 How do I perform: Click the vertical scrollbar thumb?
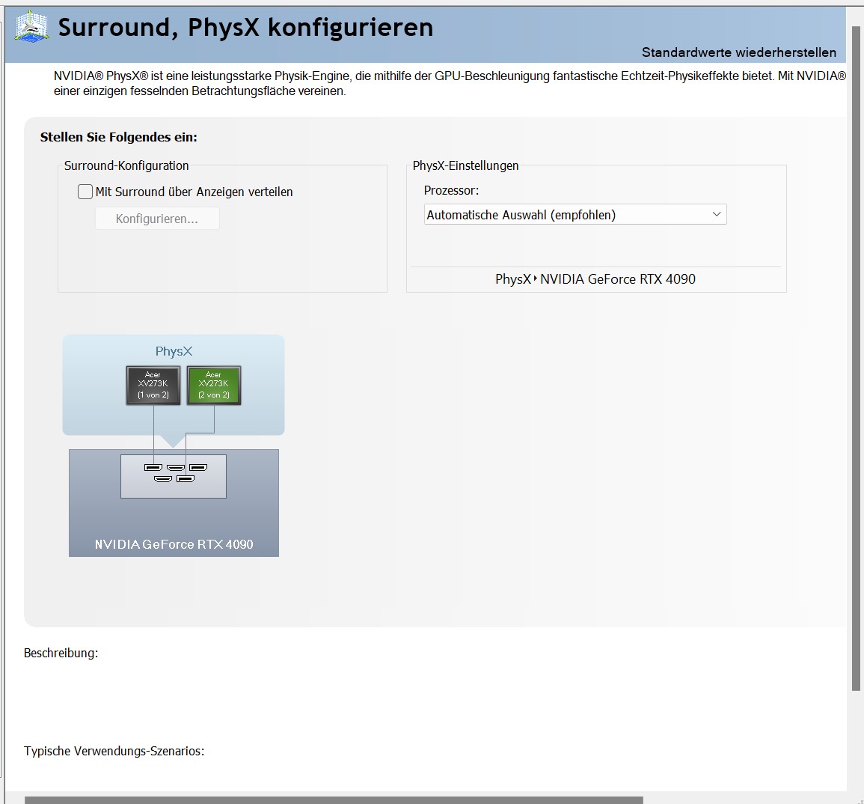click(x=856, y=357)
